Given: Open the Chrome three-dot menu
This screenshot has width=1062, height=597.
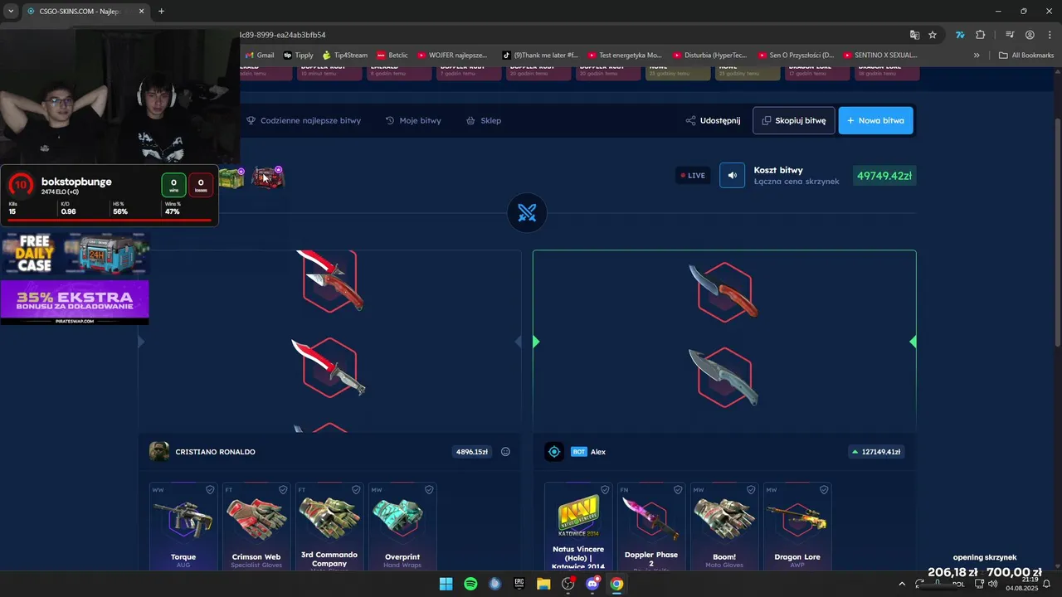Looking at the screenshot, I should tap(1049, 35).
